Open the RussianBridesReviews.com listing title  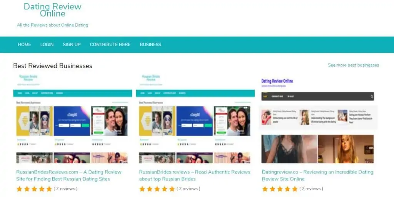(x=69, y=175)
